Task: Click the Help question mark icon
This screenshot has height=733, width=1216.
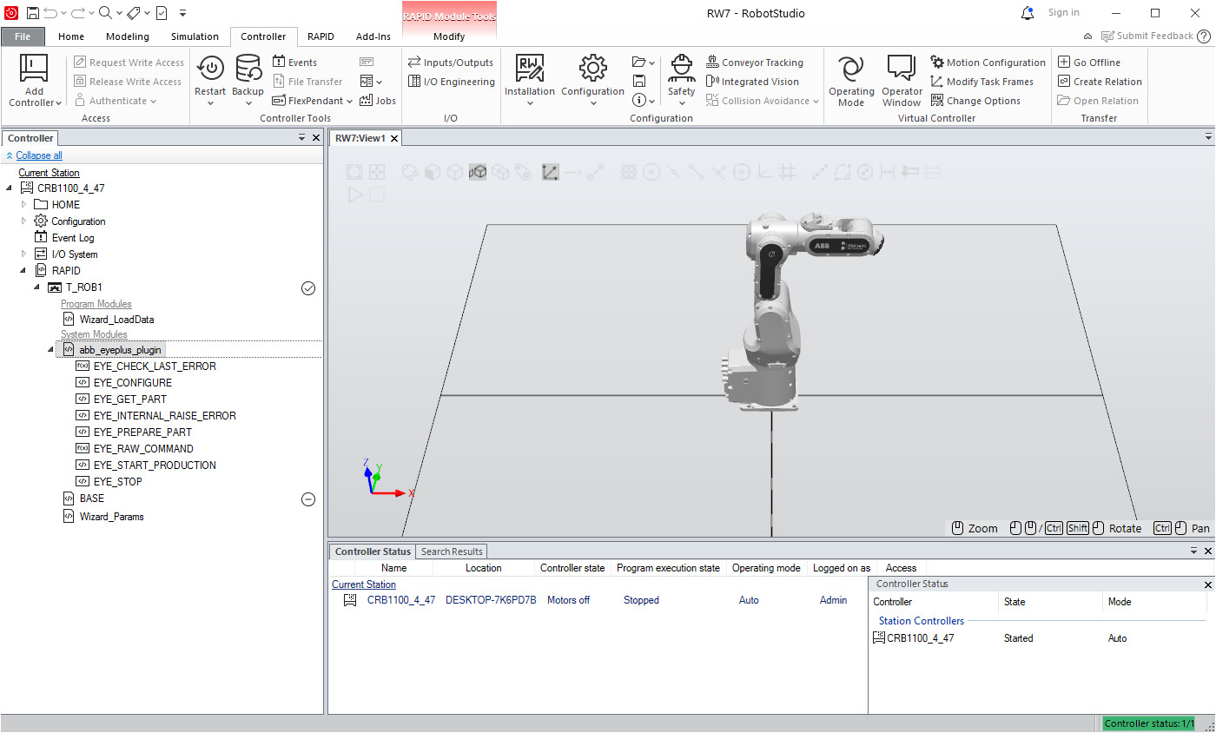Action: pyautogui.click(x=1204, y=36)
